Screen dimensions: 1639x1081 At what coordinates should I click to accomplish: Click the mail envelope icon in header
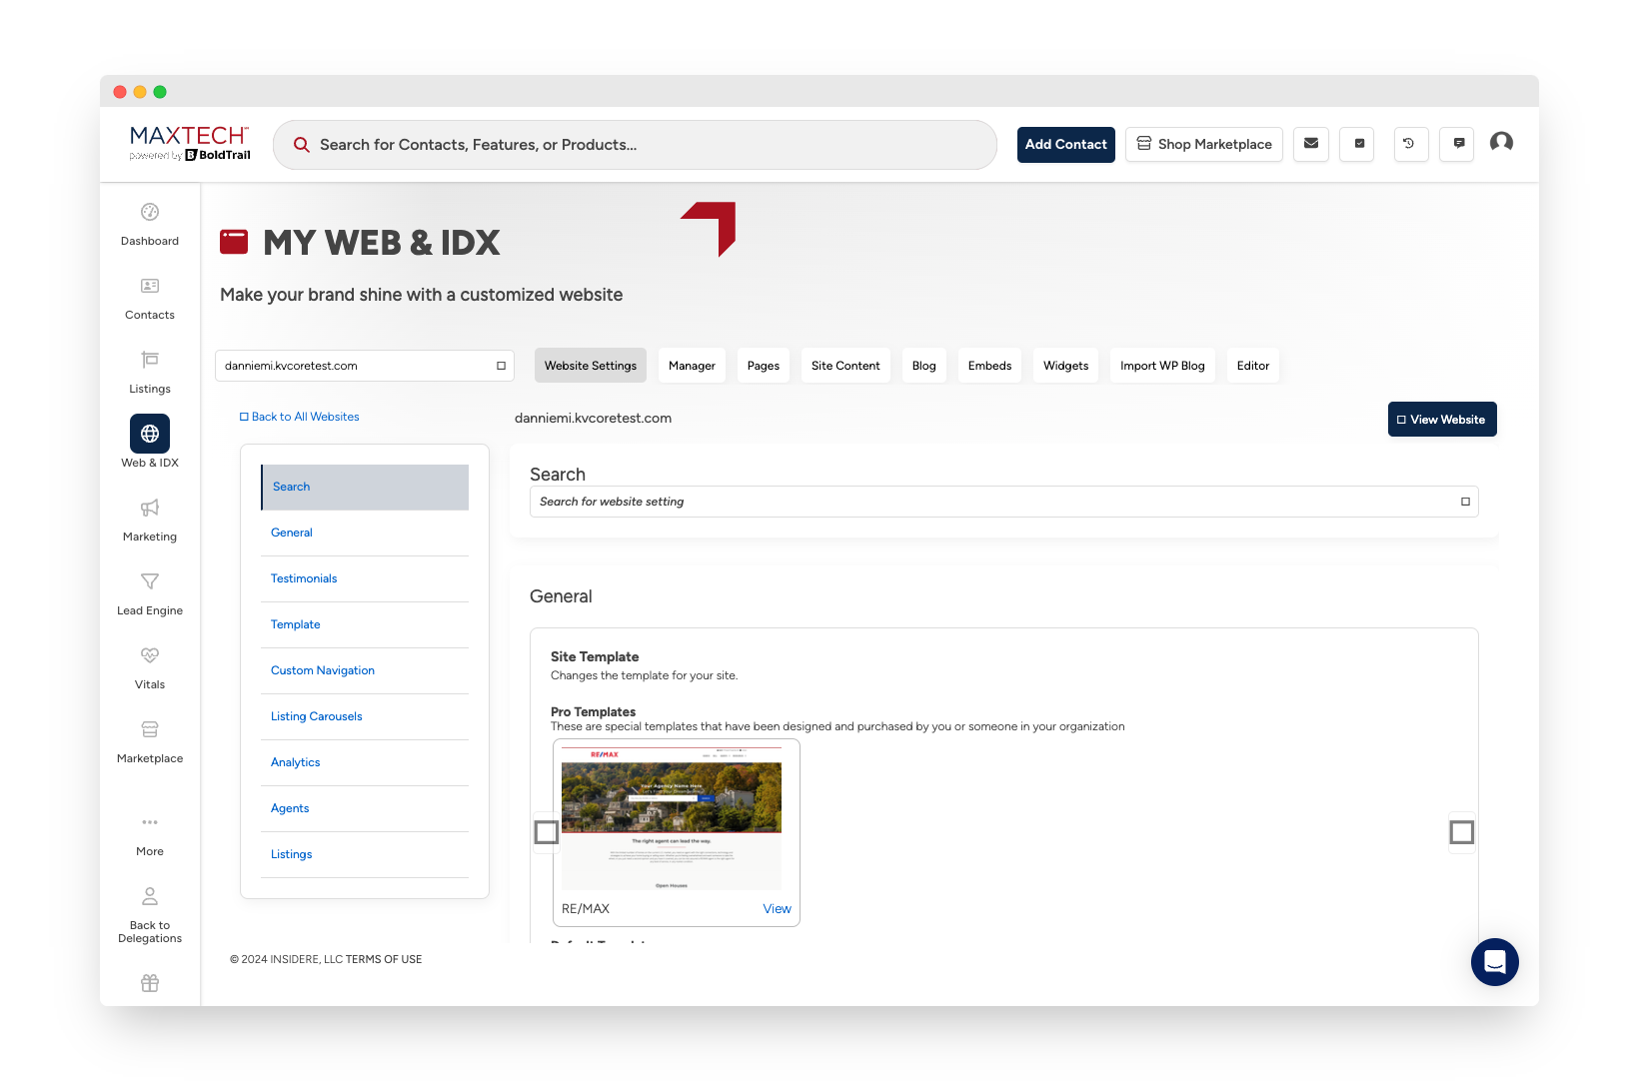tap(1310, 144)
